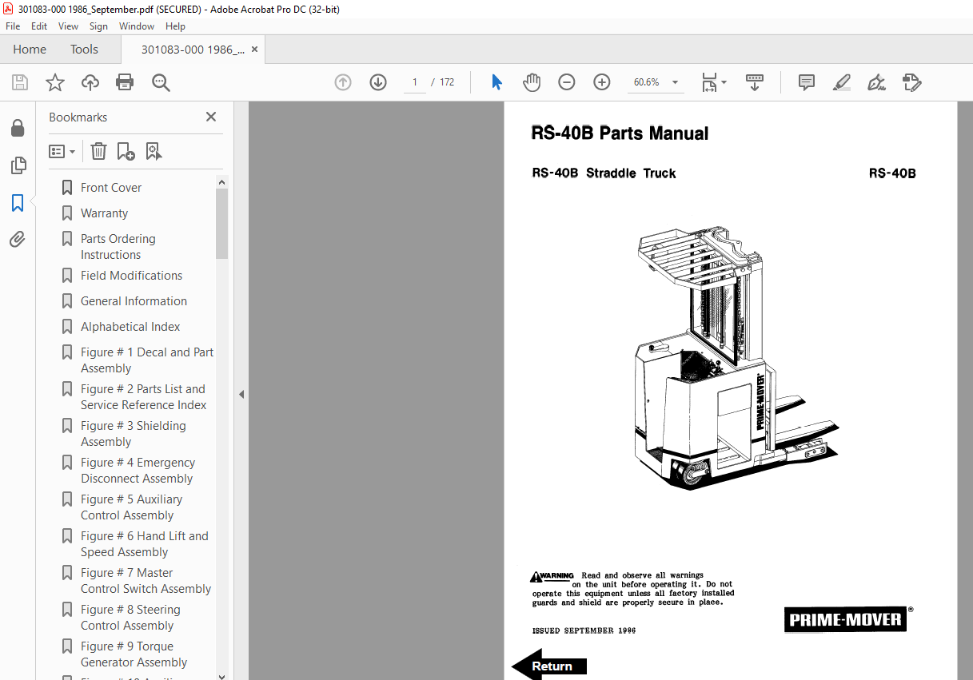Open Figure # 7 Master Control Switch Assembly
This screenshot has width=973, height=680.
pos(146,581)
